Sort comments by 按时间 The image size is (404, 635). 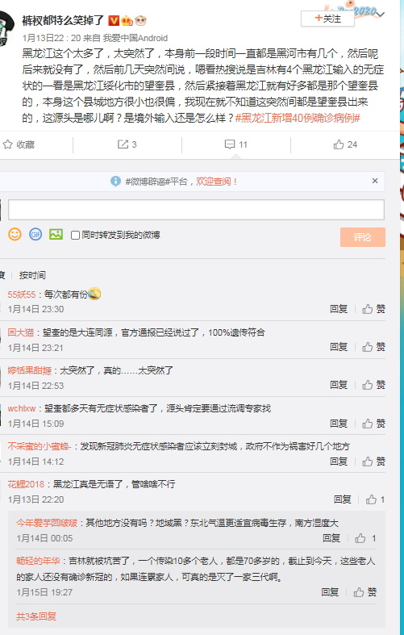pos(32,275)
